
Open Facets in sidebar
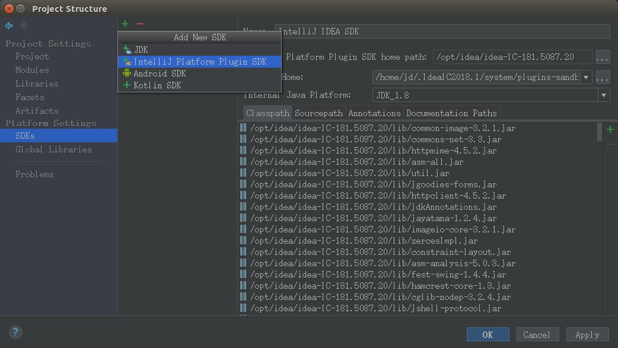[x=30, y=97]
